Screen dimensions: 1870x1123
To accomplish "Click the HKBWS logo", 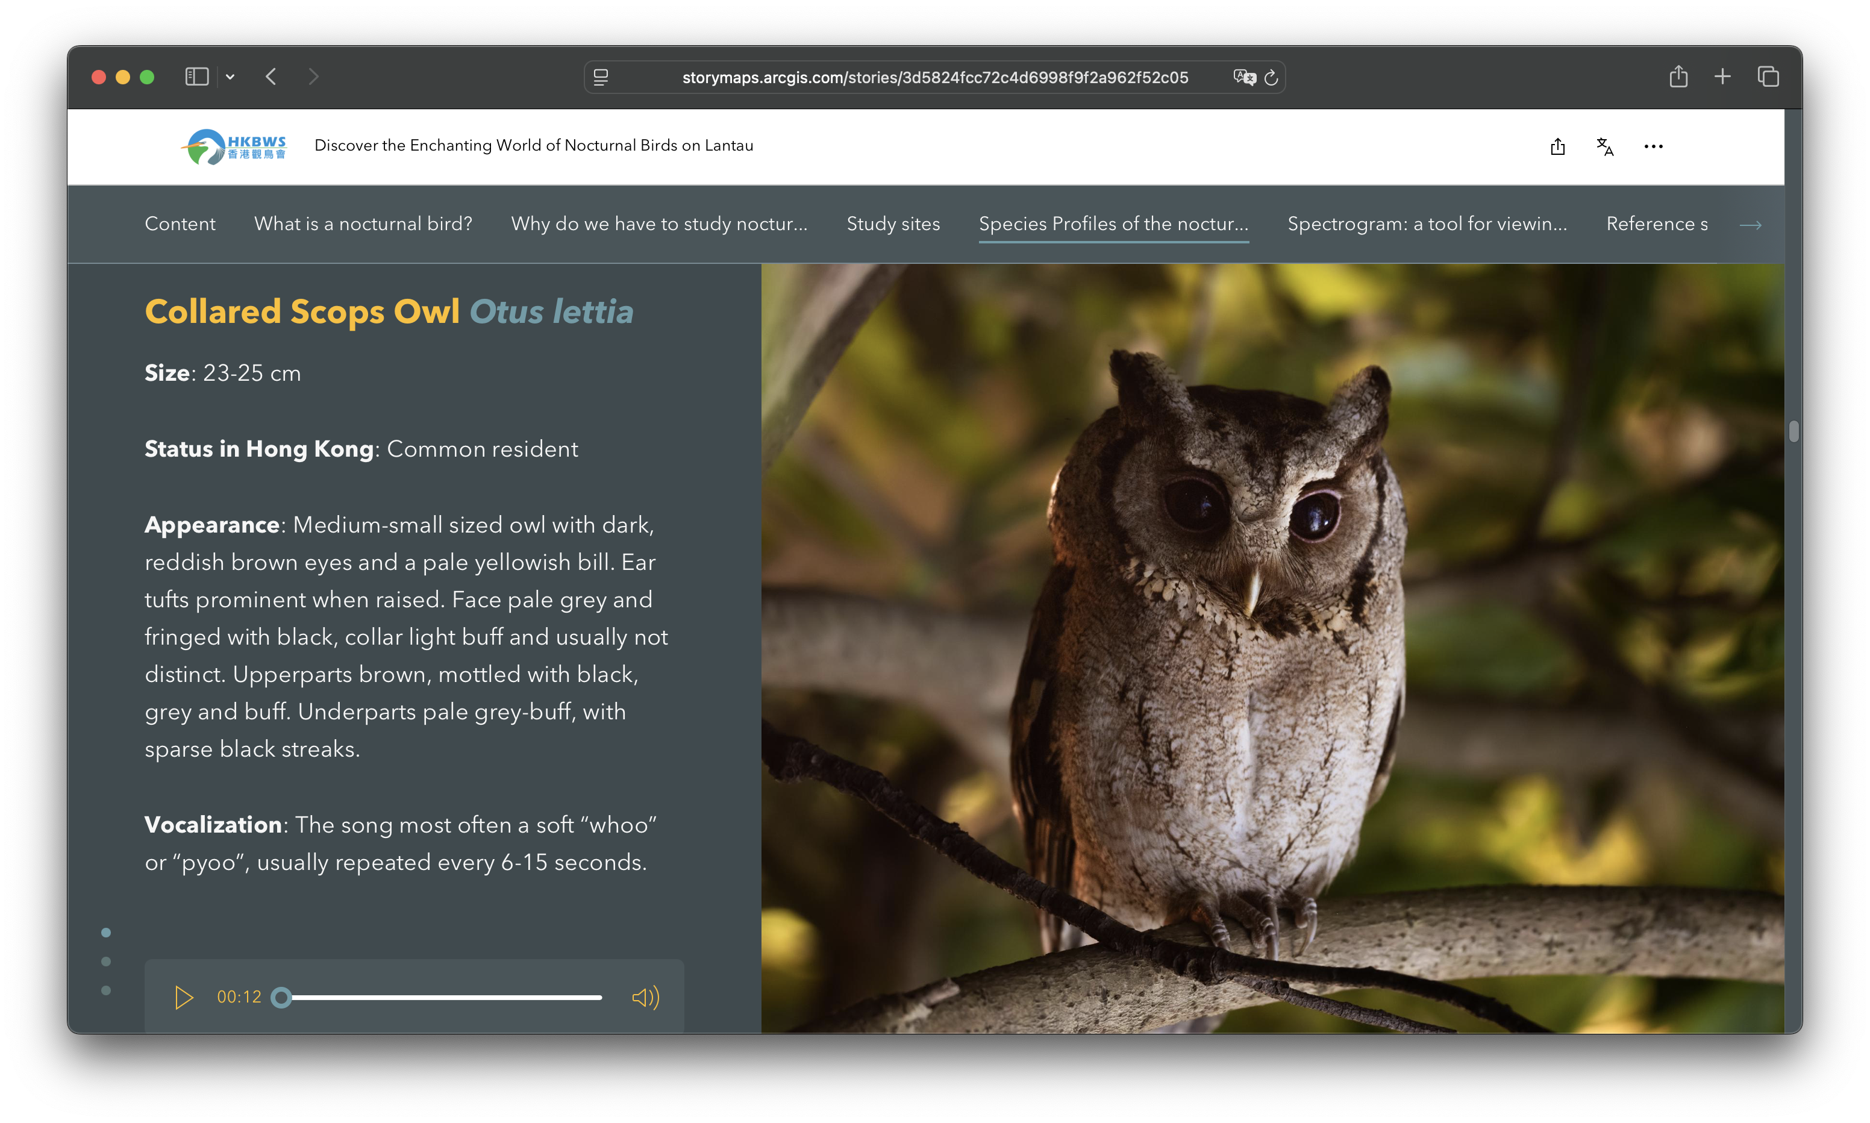I will click(234, 146).
